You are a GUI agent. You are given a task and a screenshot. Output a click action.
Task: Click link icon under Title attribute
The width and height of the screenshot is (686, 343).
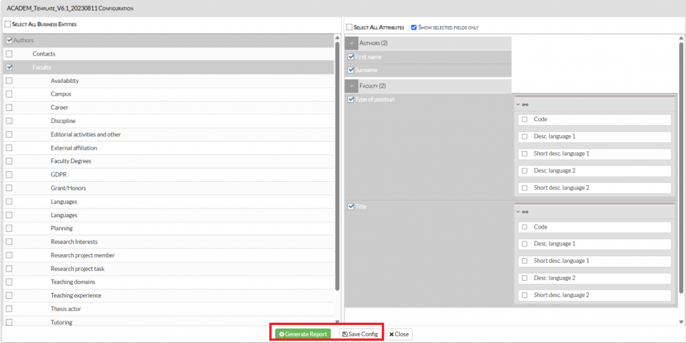pos(525,212)
